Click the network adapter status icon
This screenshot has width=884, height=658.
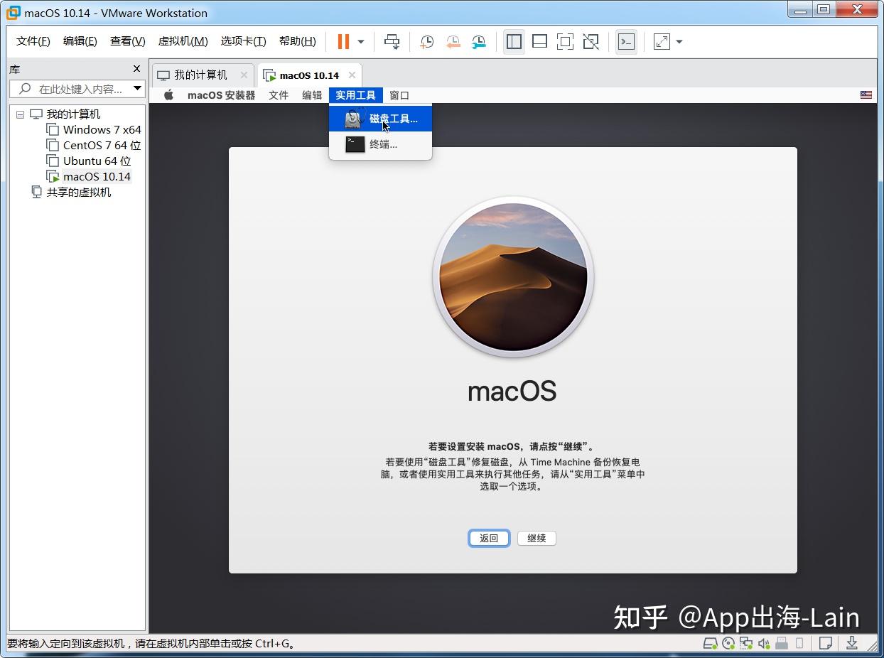click(x=746, y=643)
